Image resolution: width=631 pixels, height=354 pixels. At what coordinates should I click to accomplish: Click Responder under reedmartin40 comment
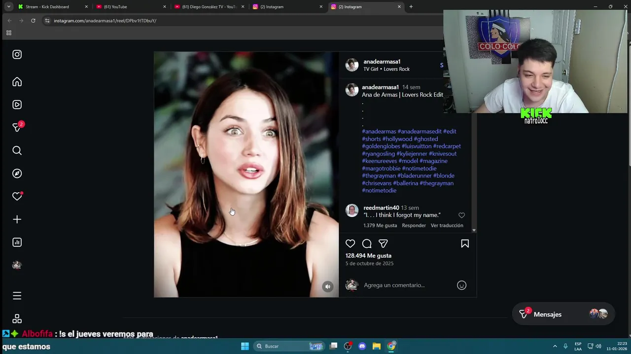[414, 225]
